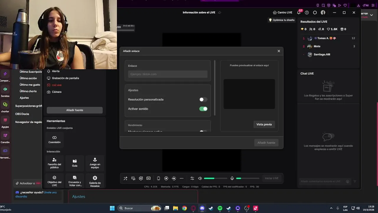Open the Favorito del público tool
Screen dimensions: 378x213
54,163
